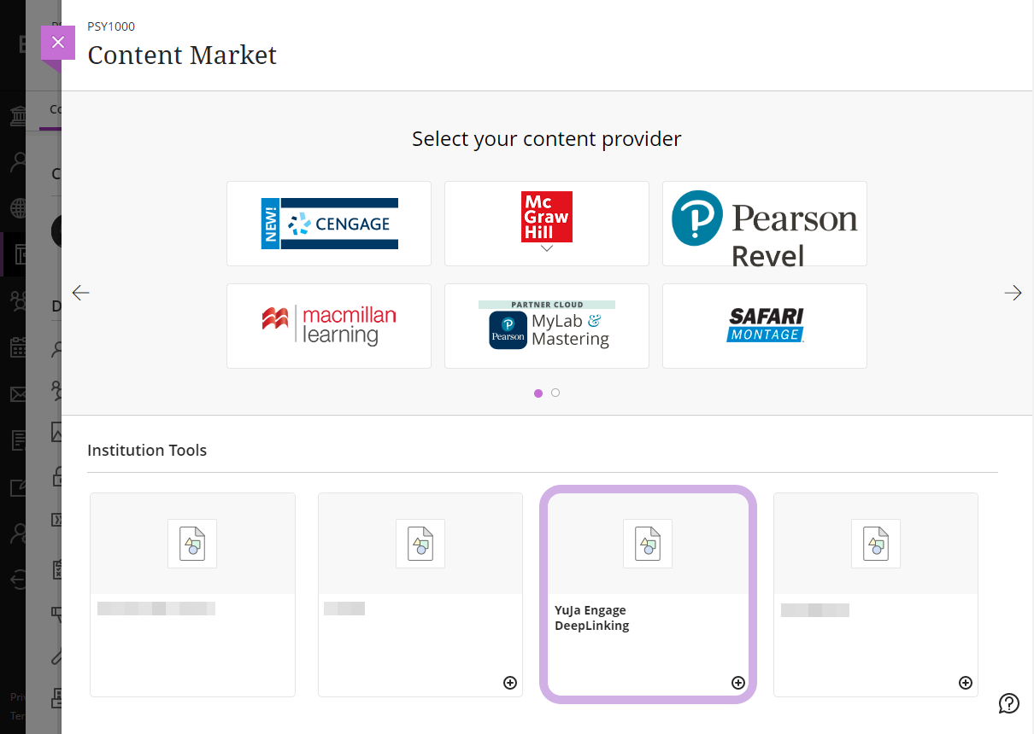Select the first carousel page dot

(x=538, y=393)
